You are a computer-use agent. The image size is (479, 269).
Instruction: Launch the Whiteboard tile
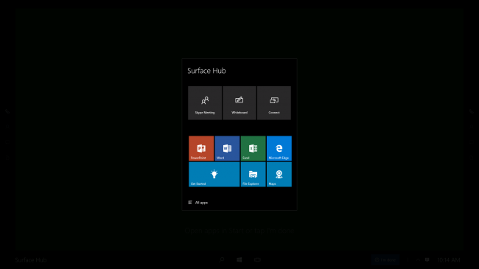(239, 103)
